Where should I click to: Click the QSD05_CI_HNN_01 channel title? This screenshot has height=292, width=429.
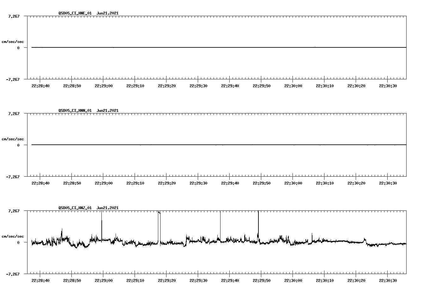75,111
